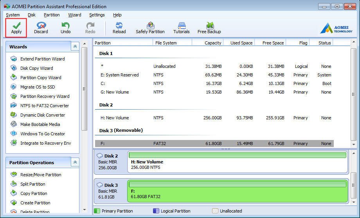
Task: Click the AOMEI Technology logo
Action: click(x=336, y=28)
